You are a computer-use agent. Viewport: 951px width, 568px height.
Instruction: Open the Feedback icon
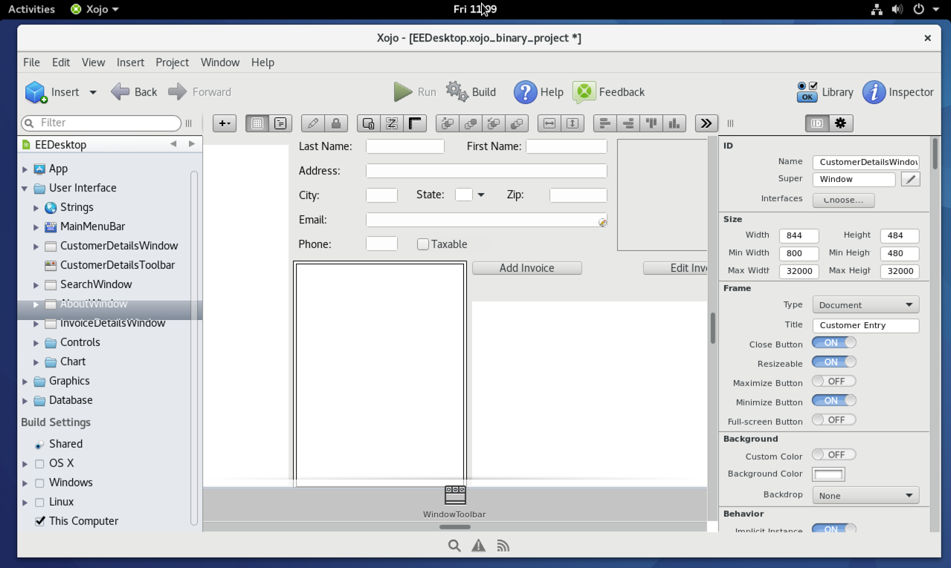point(584,92)
